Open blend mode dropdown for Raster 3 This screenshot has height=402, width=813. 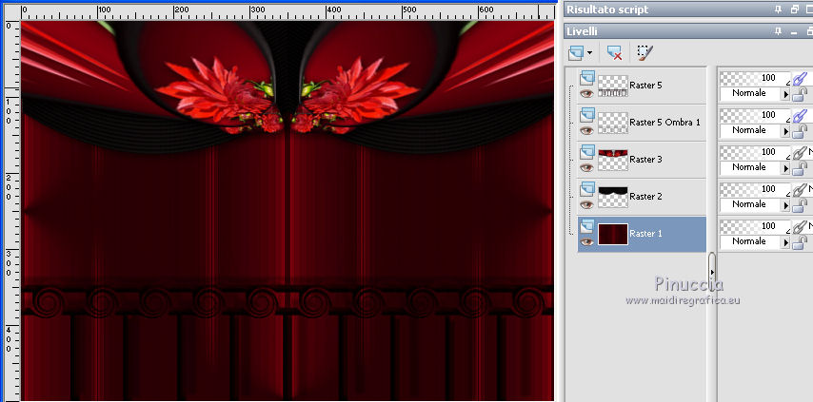pyautogui.click(x=786, y=168)
